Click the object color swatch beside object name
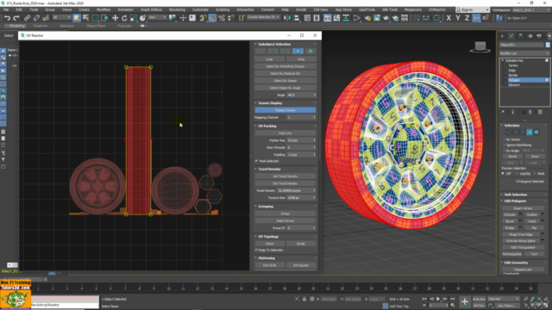Viewport: 552px width, 310px height. [548, 45]
